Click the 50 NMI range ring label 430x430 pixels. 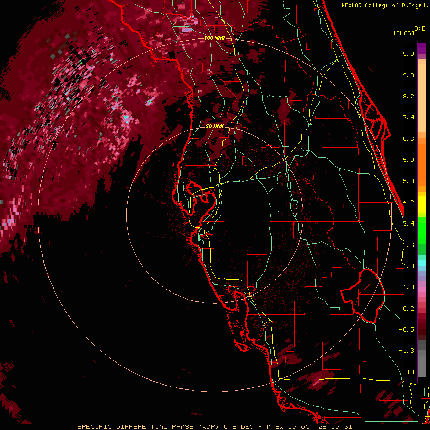point(215,127)
